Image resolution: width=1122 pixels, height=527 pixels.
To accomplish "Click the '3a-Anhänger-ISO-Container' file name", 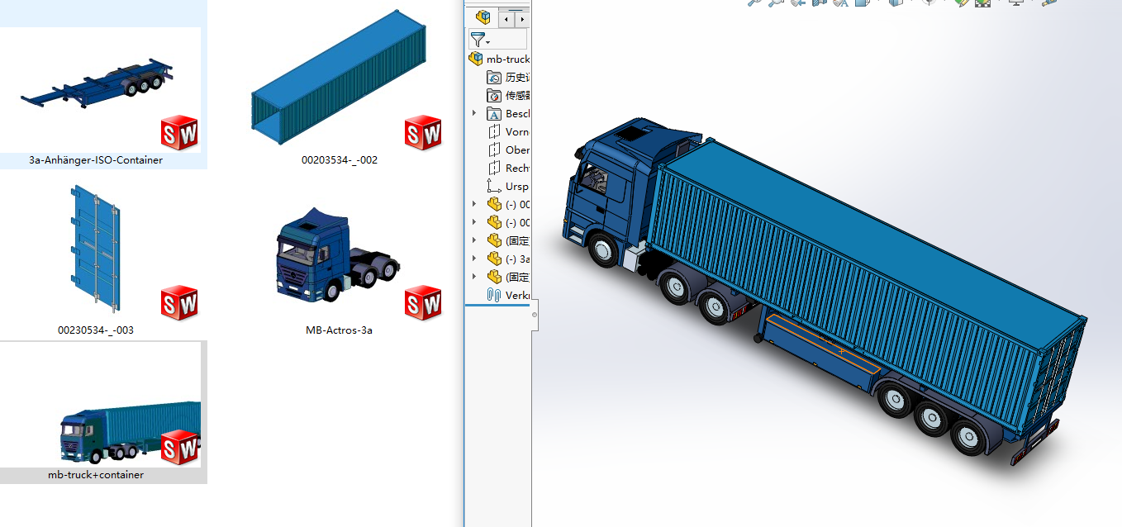I will (96, 160).
